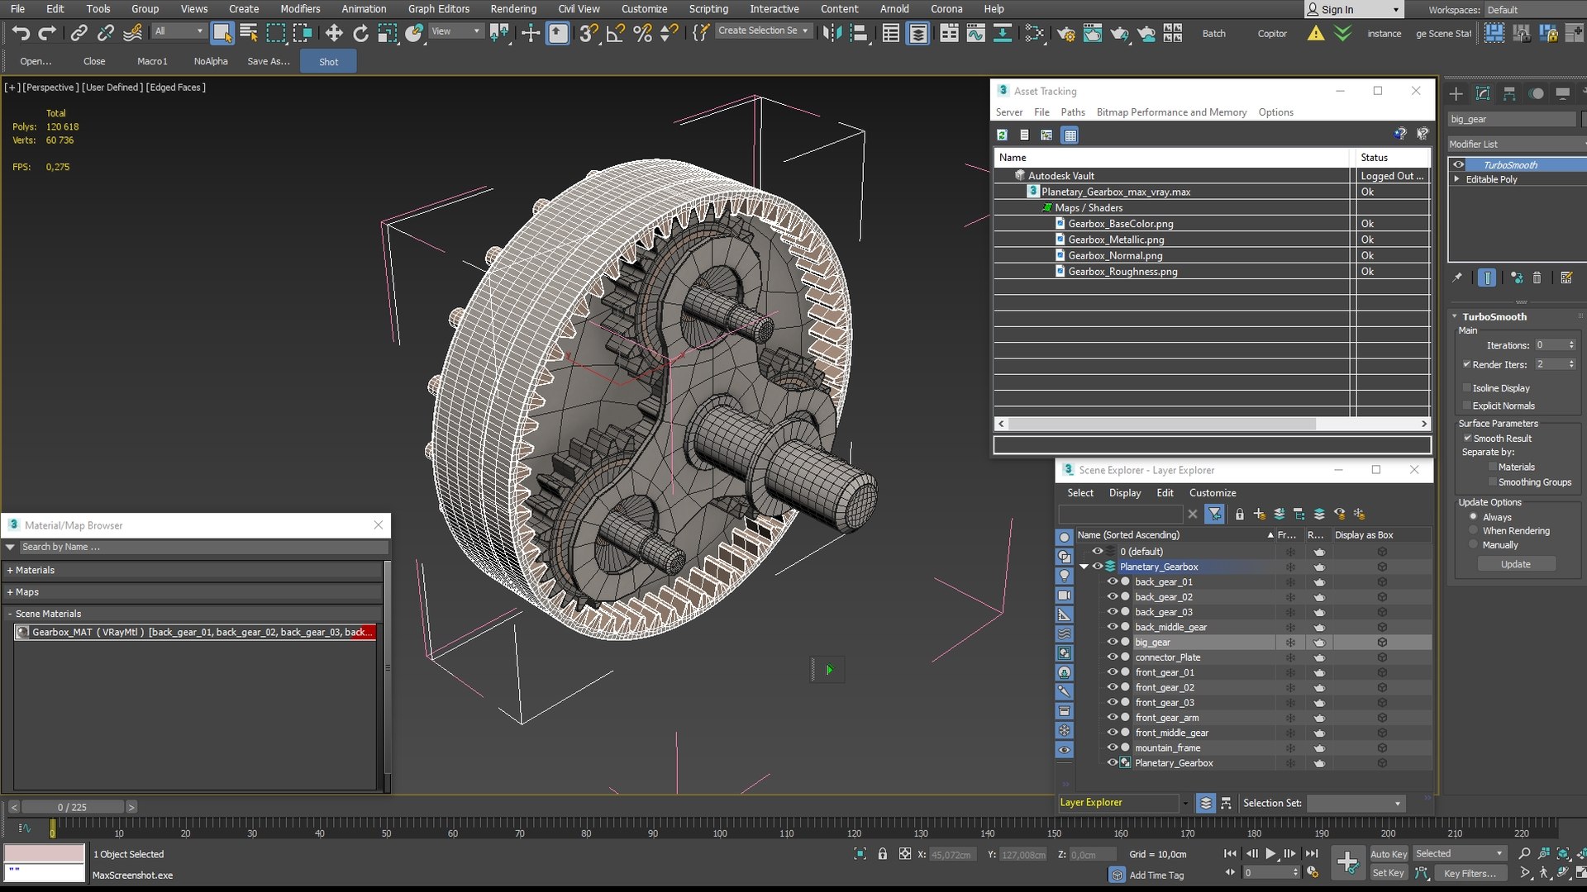Toggle the 3D Snaps icon
Image resolution: width=1587 pixels, height=892 pixels.
point(589,33)
